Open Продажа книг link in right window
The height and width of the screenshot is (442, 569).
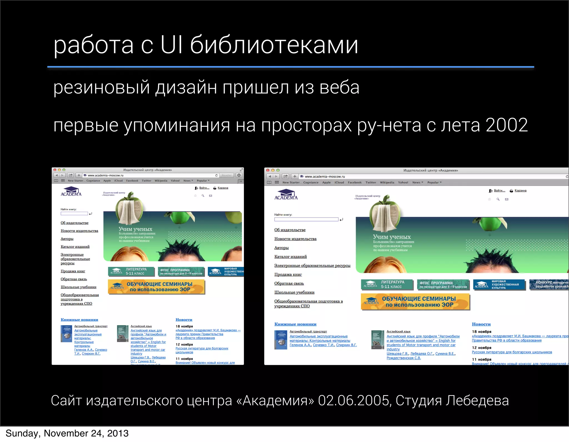(288, 275)
